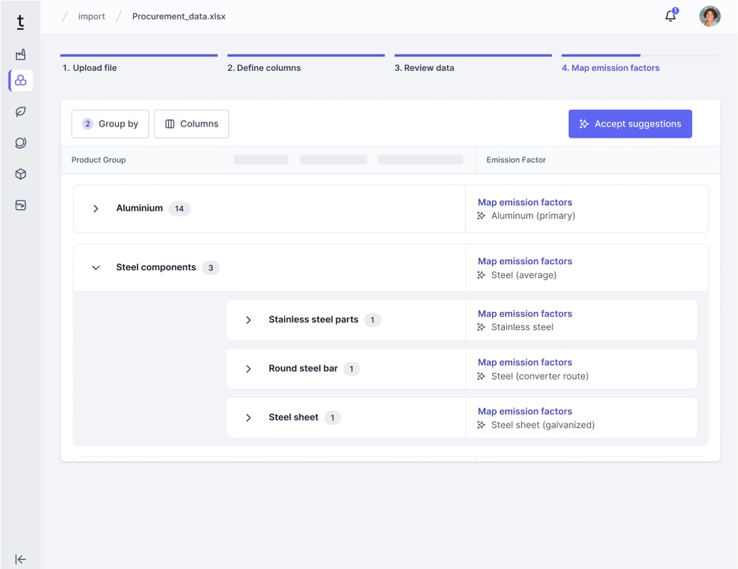This screenshot has width=738, height=569.
Task: Click Map emission factors for Aluminium
Action: tap(525, 202)
